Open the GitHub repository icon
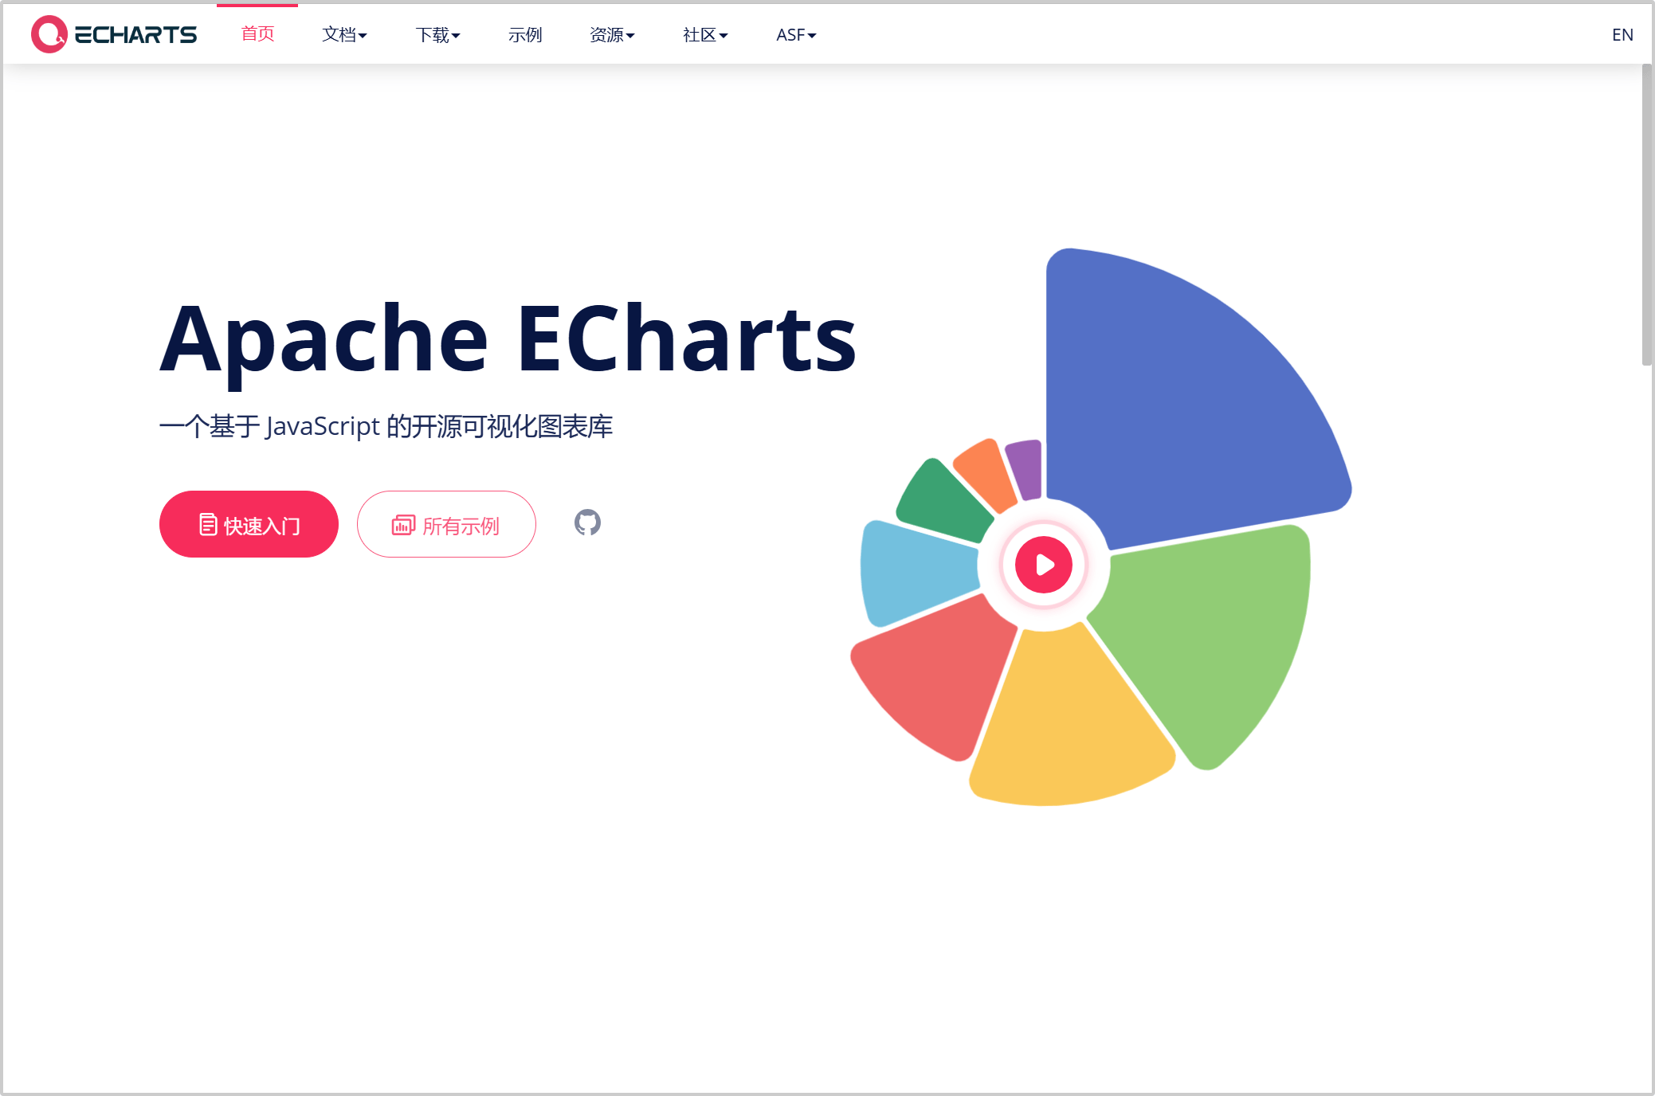Image resolution: width=1655 pixels, height=1096 pixels. point(587,523)
